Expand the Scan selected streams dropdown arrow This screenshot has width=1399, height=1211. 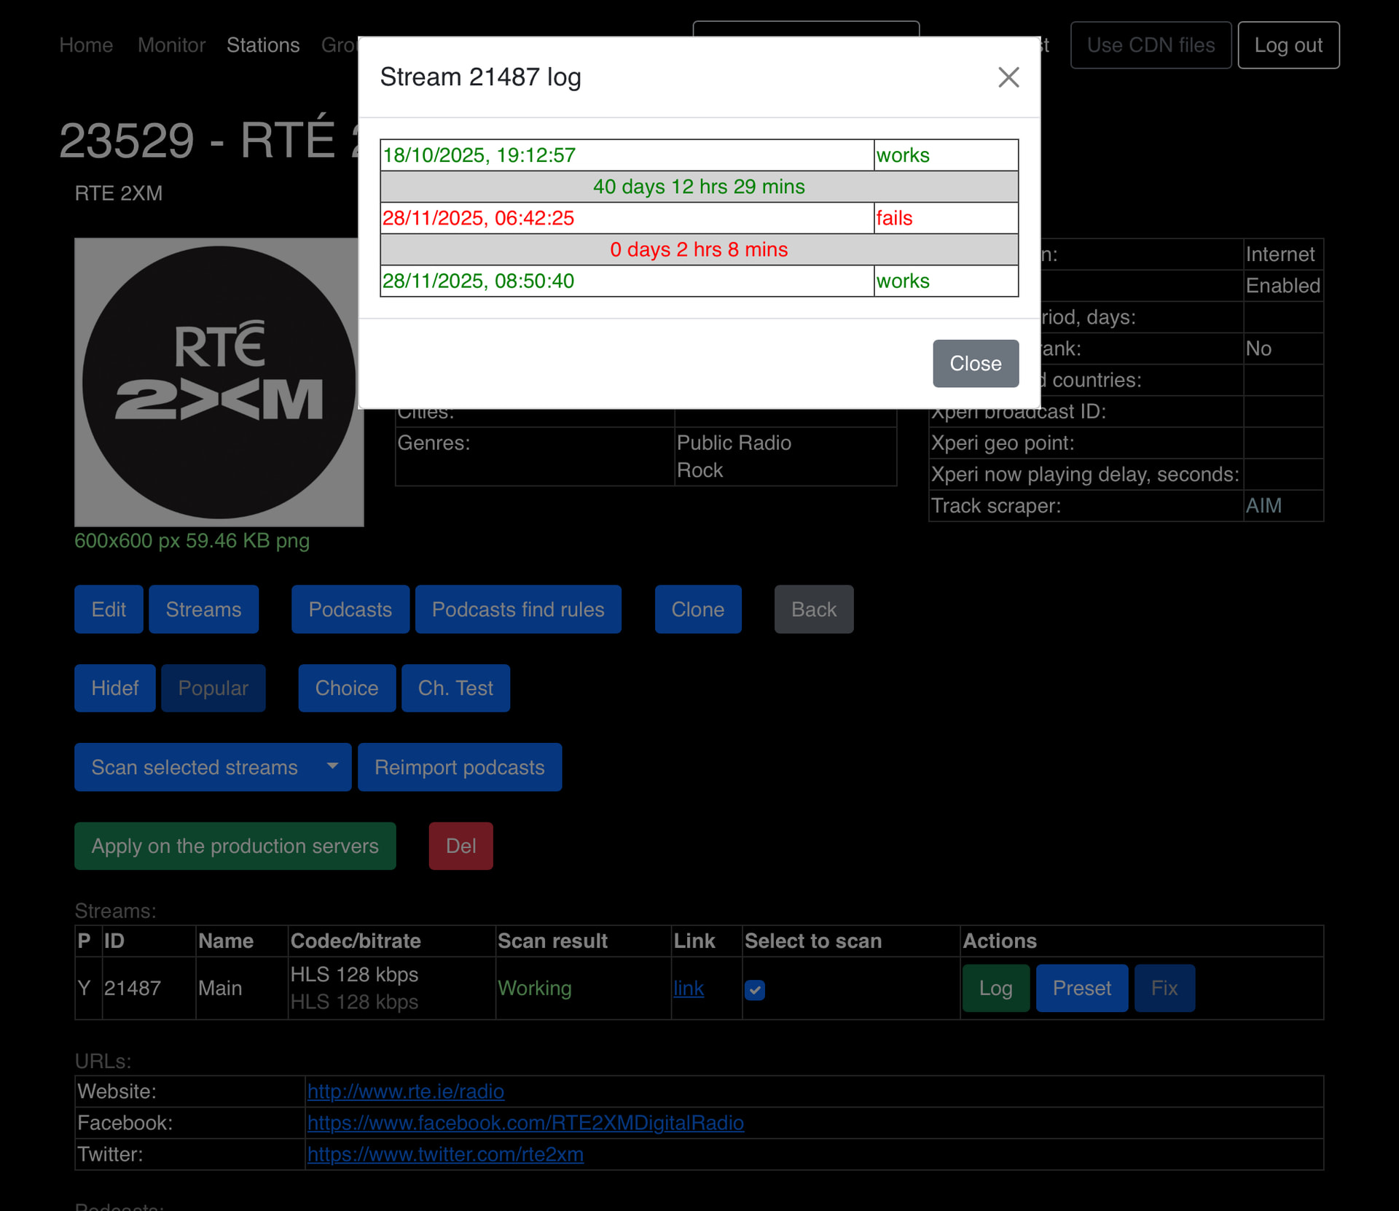coord(332,766)
